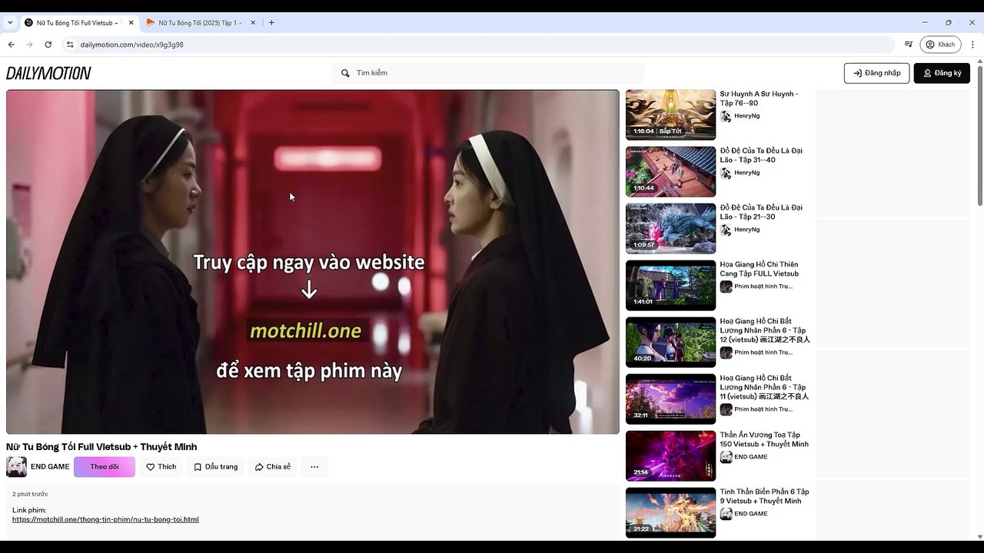Click the END GAME name under Thần Ấn Vương Toạ
The width and height of the screenshot is (984, 553).
coord(751,457)
